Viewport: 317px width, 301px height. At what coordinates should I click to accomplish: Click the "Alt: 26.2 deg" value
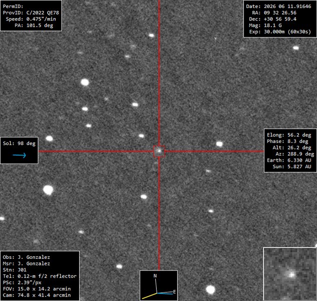[292, 147]
